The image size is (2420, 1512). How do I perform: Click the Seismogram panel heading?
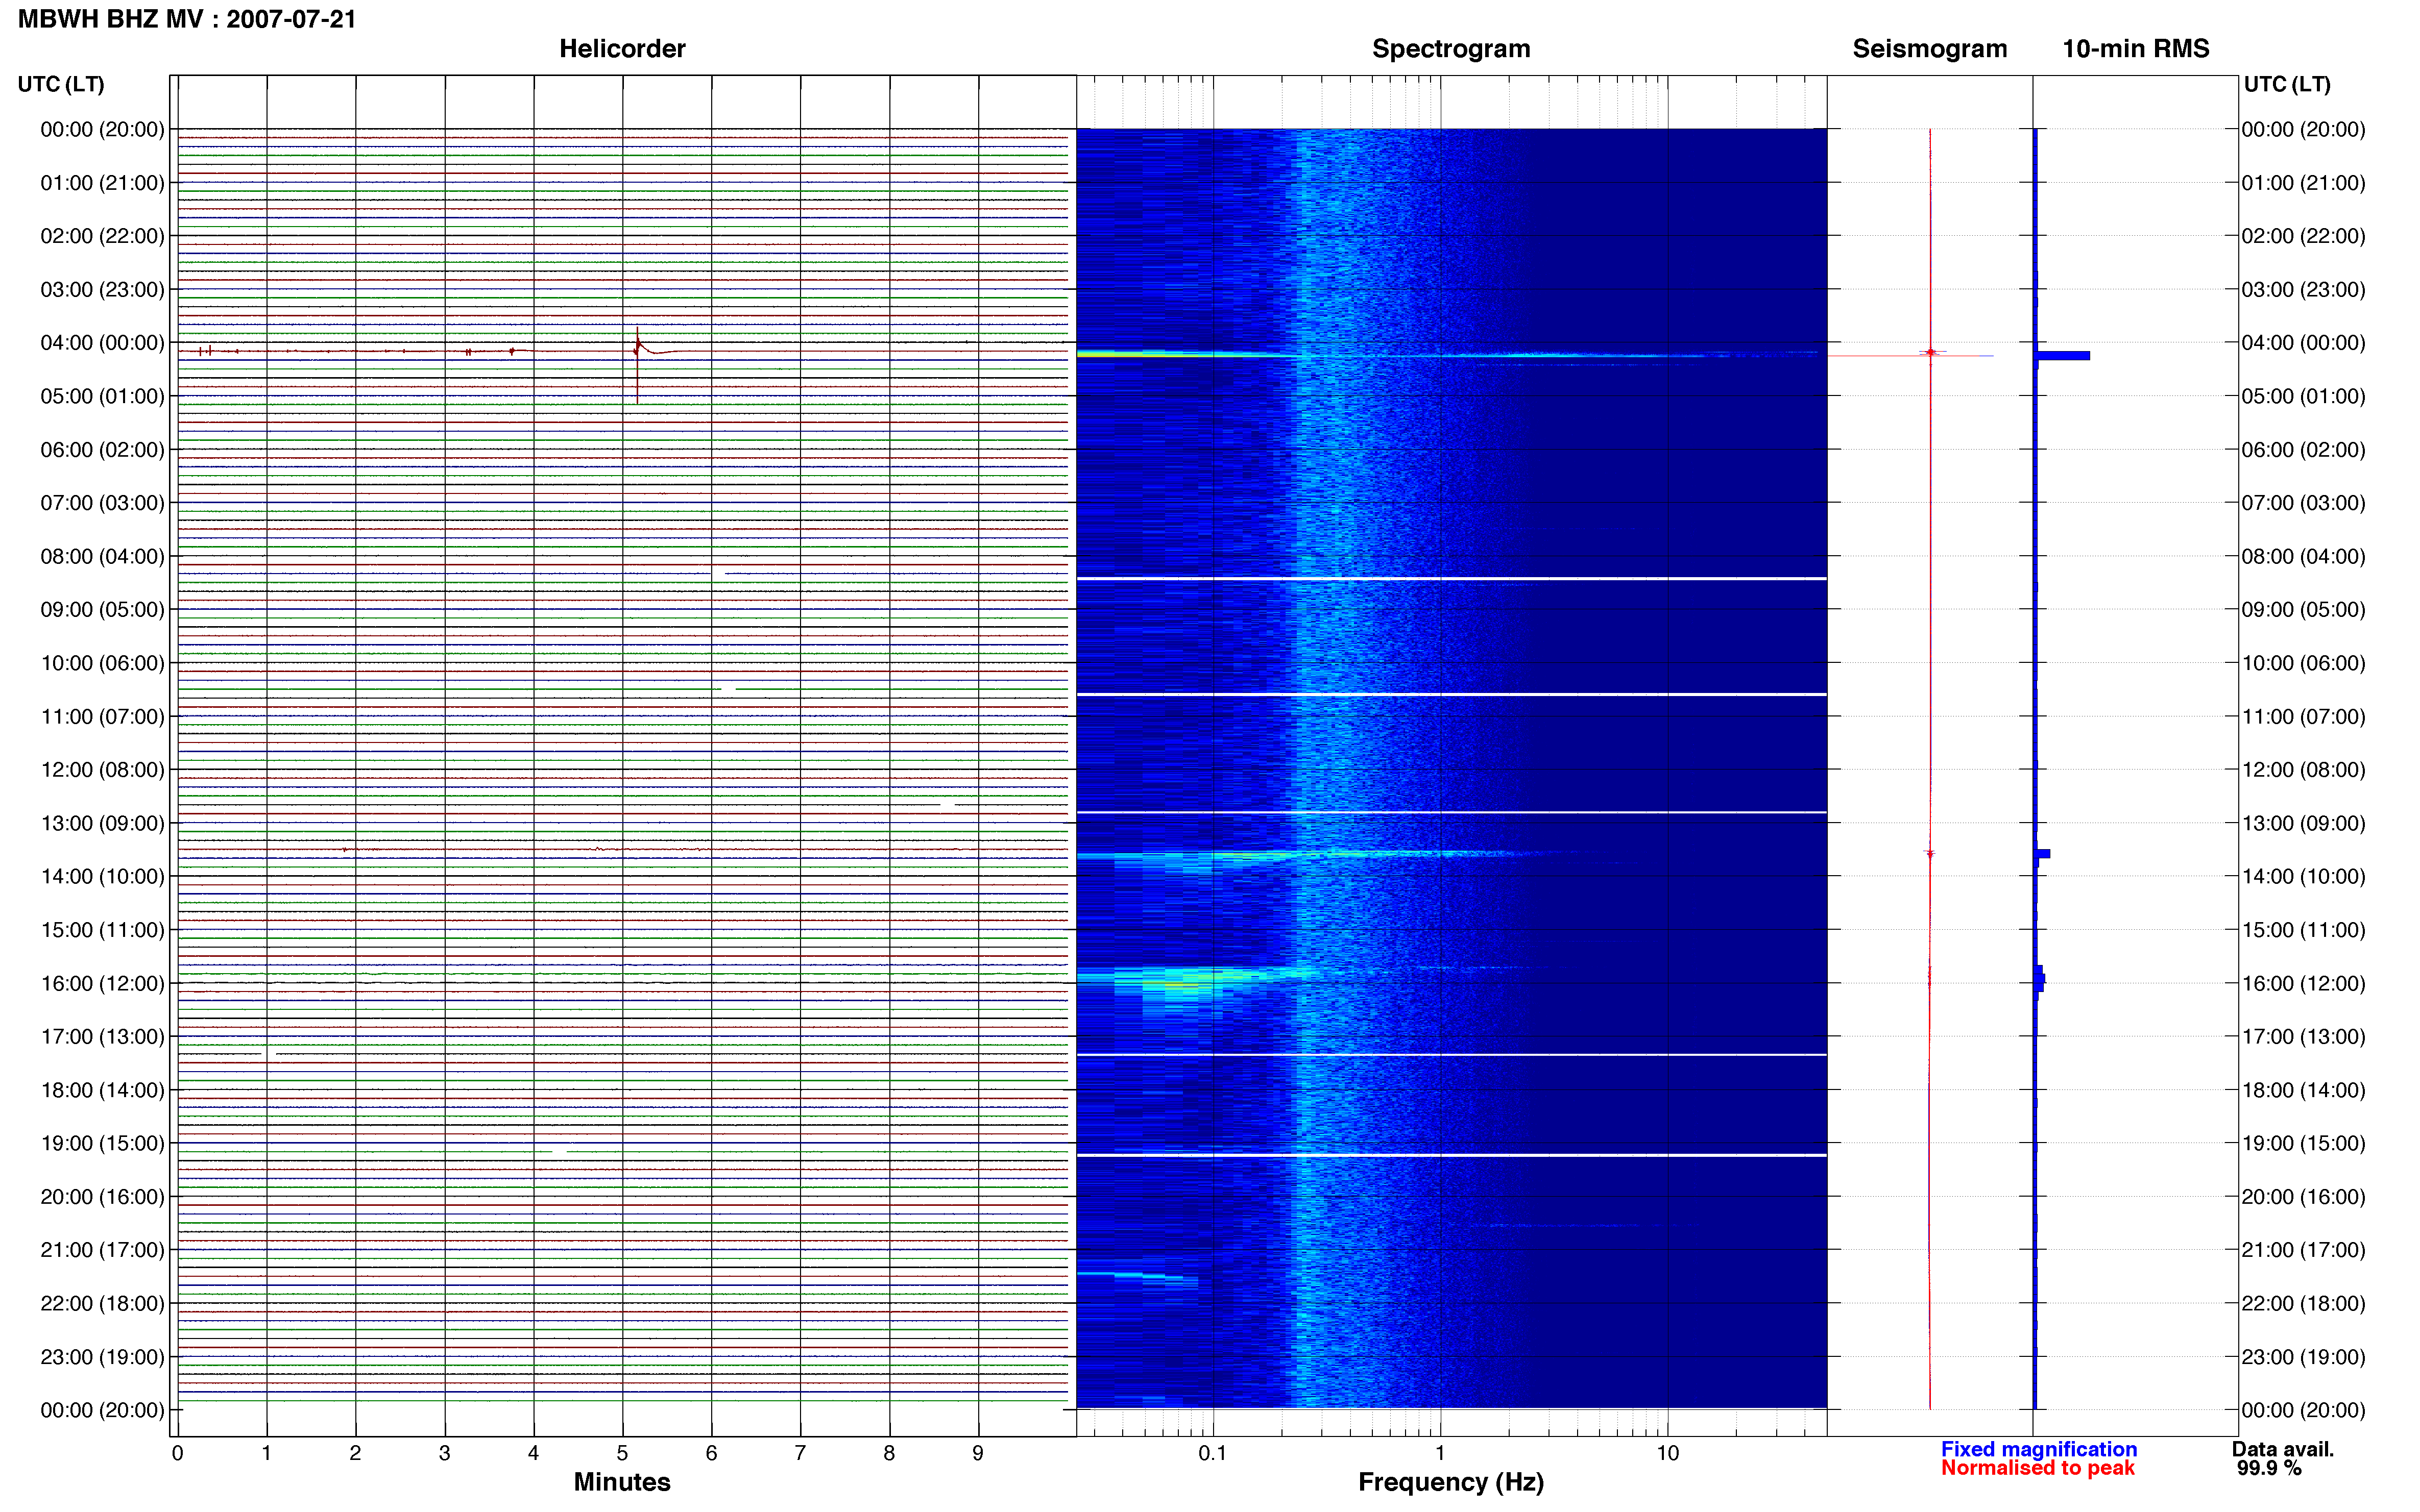coord(1930,49)
